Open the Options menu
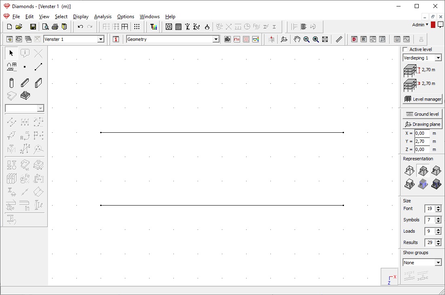The image size is (445, 295). 125,17
